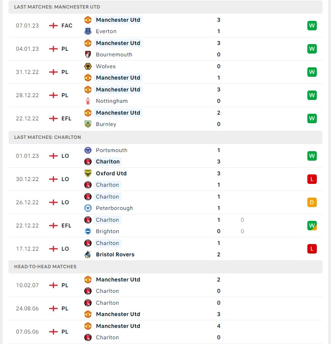Select the Last Matches: Charlton section header
The width and height of the screenshot is (331, 345).
tap(165, 137)
